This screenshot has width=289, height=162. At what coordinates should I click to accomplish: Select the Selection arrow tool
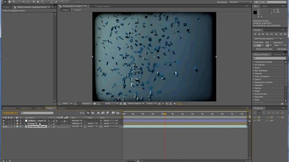pyautogui.click(x=5, y=2)
